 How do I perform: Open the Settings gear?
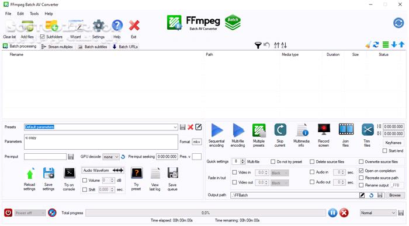tap(99, 26)
